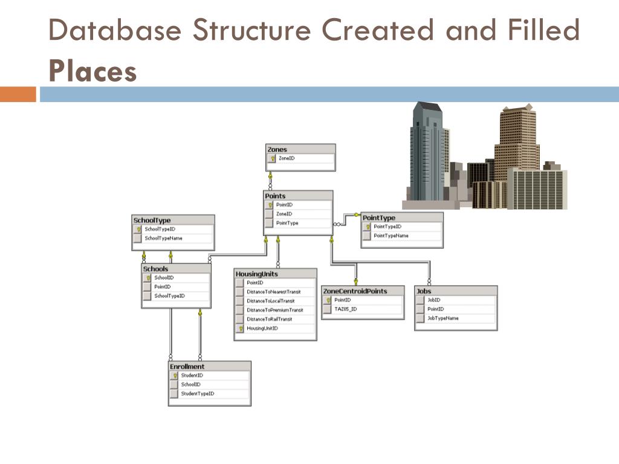Click the row selector beside SchoolTypeName
This screenshot has height=464, width=619.
[138, 238]
